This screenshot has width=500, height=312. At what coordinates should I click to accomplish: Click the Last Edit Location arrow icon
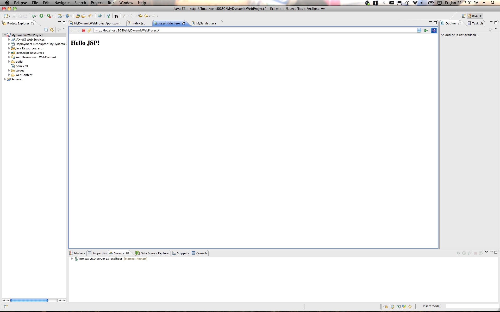coord(140,16)
